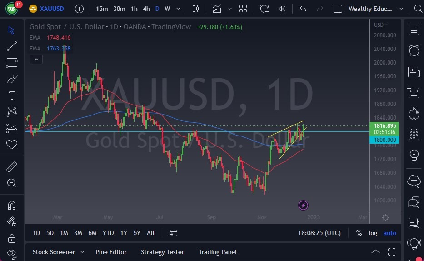The height and width of the screenshot is (261, 424).
Task: Change the candlestick chart type
Action: [x=195, y=9]
